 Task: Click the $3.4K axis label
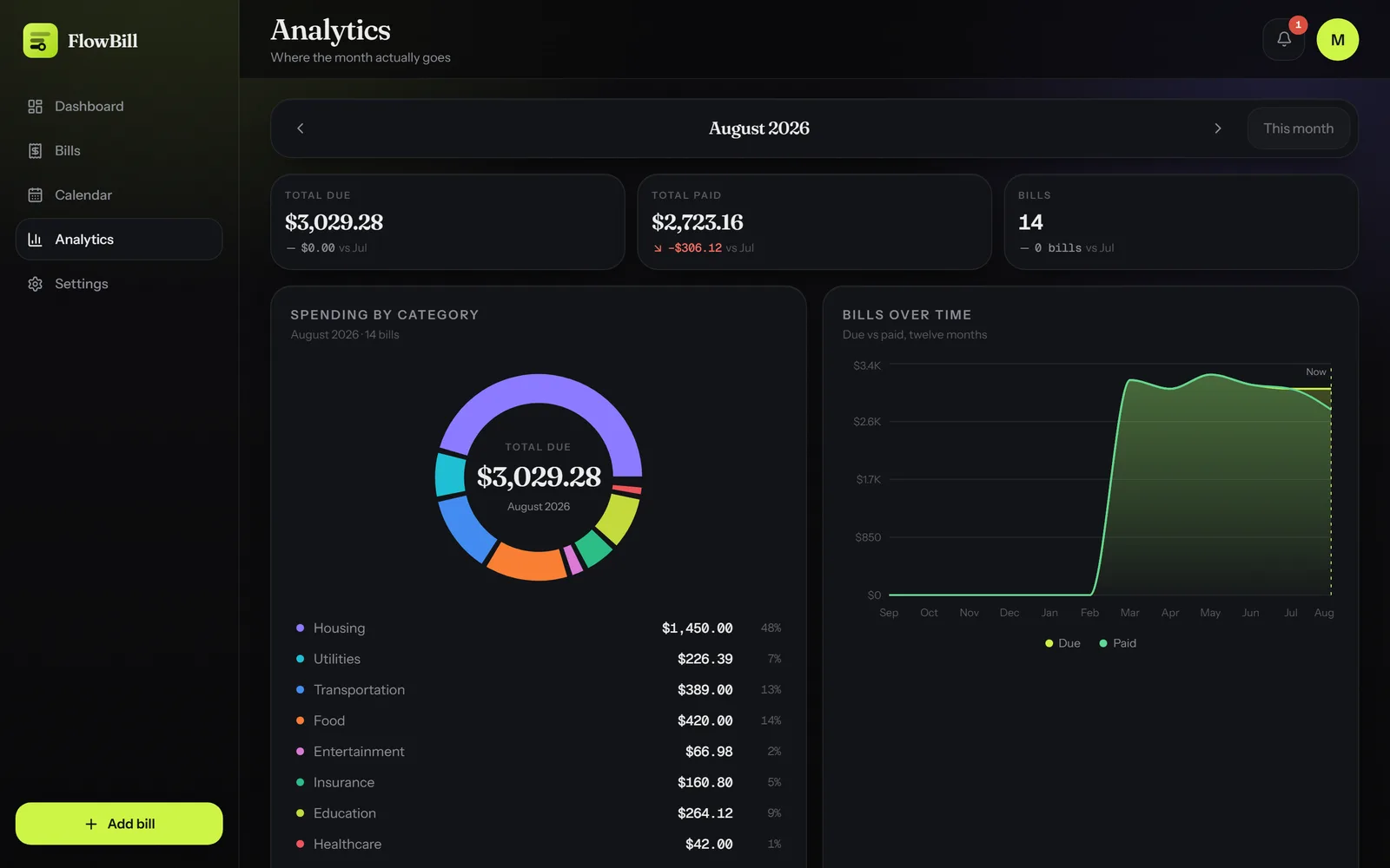click(867, 365)
